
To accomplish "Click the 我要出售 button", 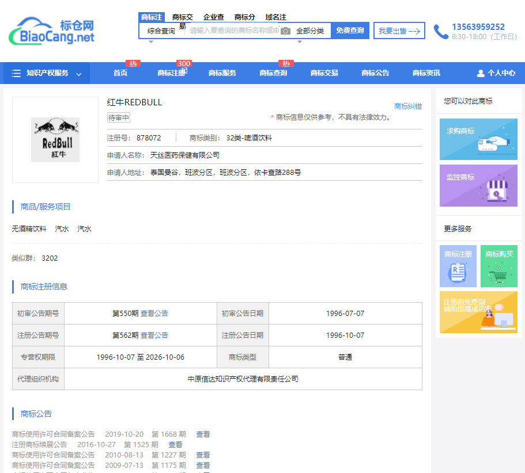I will tap(399, 30).
